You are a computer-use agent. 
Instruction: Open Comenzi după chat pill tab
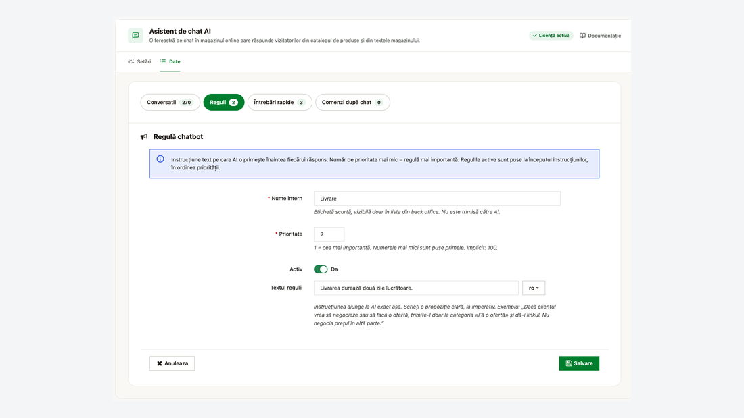coord(352,103)
